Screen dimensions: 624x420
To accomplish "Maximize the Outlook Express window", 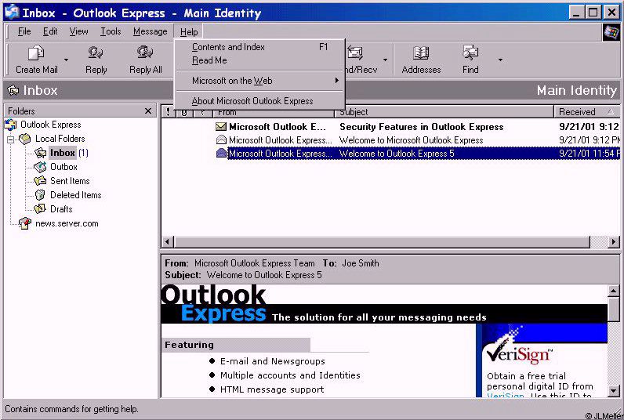I will tap(593, 13).
